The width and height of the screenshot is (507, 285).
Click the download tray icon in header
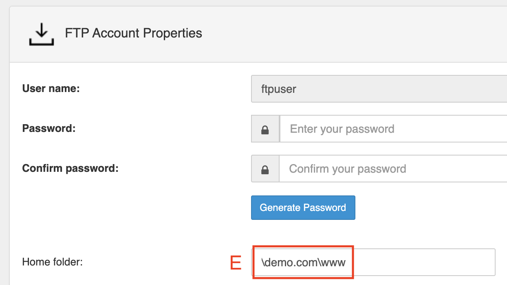pos(41,33)
